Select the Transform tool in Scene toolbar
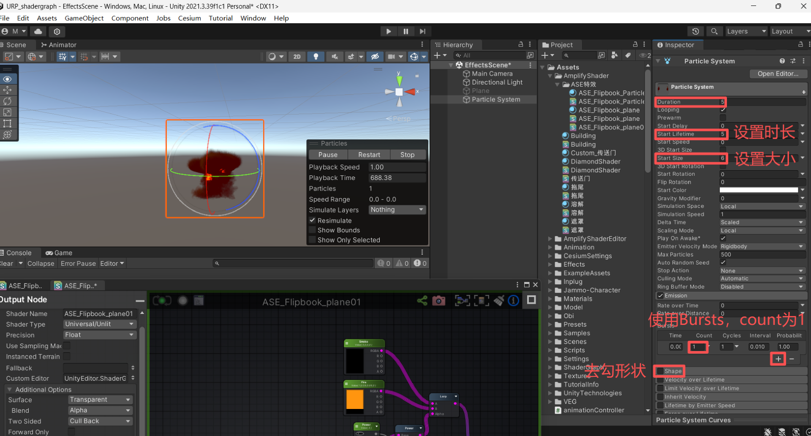811x436 pixels. [7, 134]
